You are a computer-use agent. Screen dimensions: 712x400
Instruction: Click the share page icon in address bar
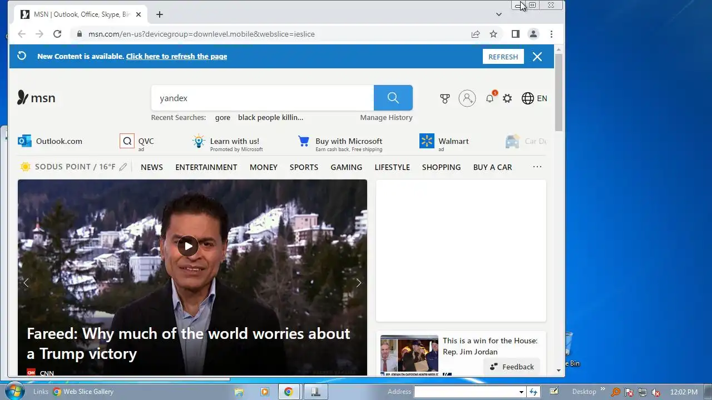[x=476, y=34]
